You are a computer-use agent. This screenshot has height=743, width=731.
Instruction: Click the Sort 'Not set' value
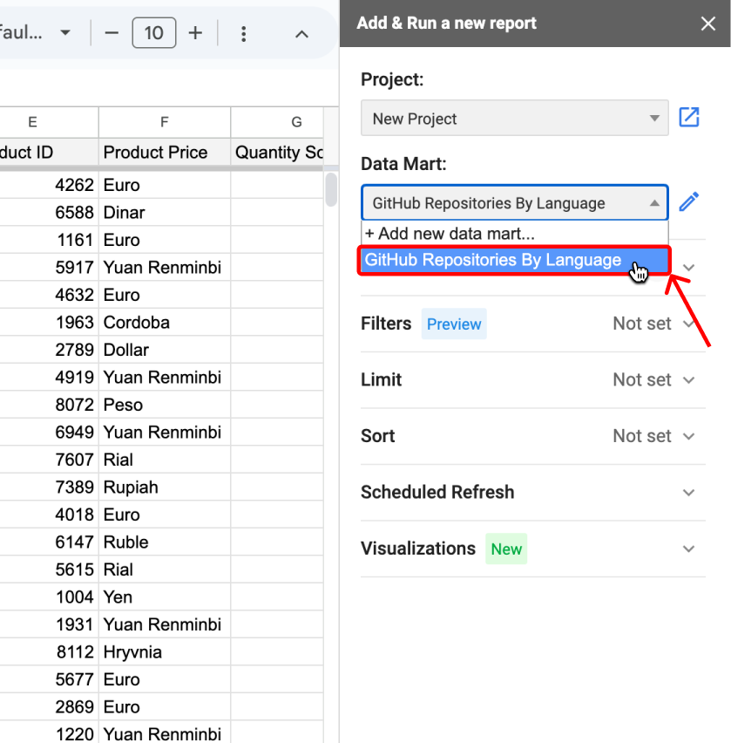[642, 436]
